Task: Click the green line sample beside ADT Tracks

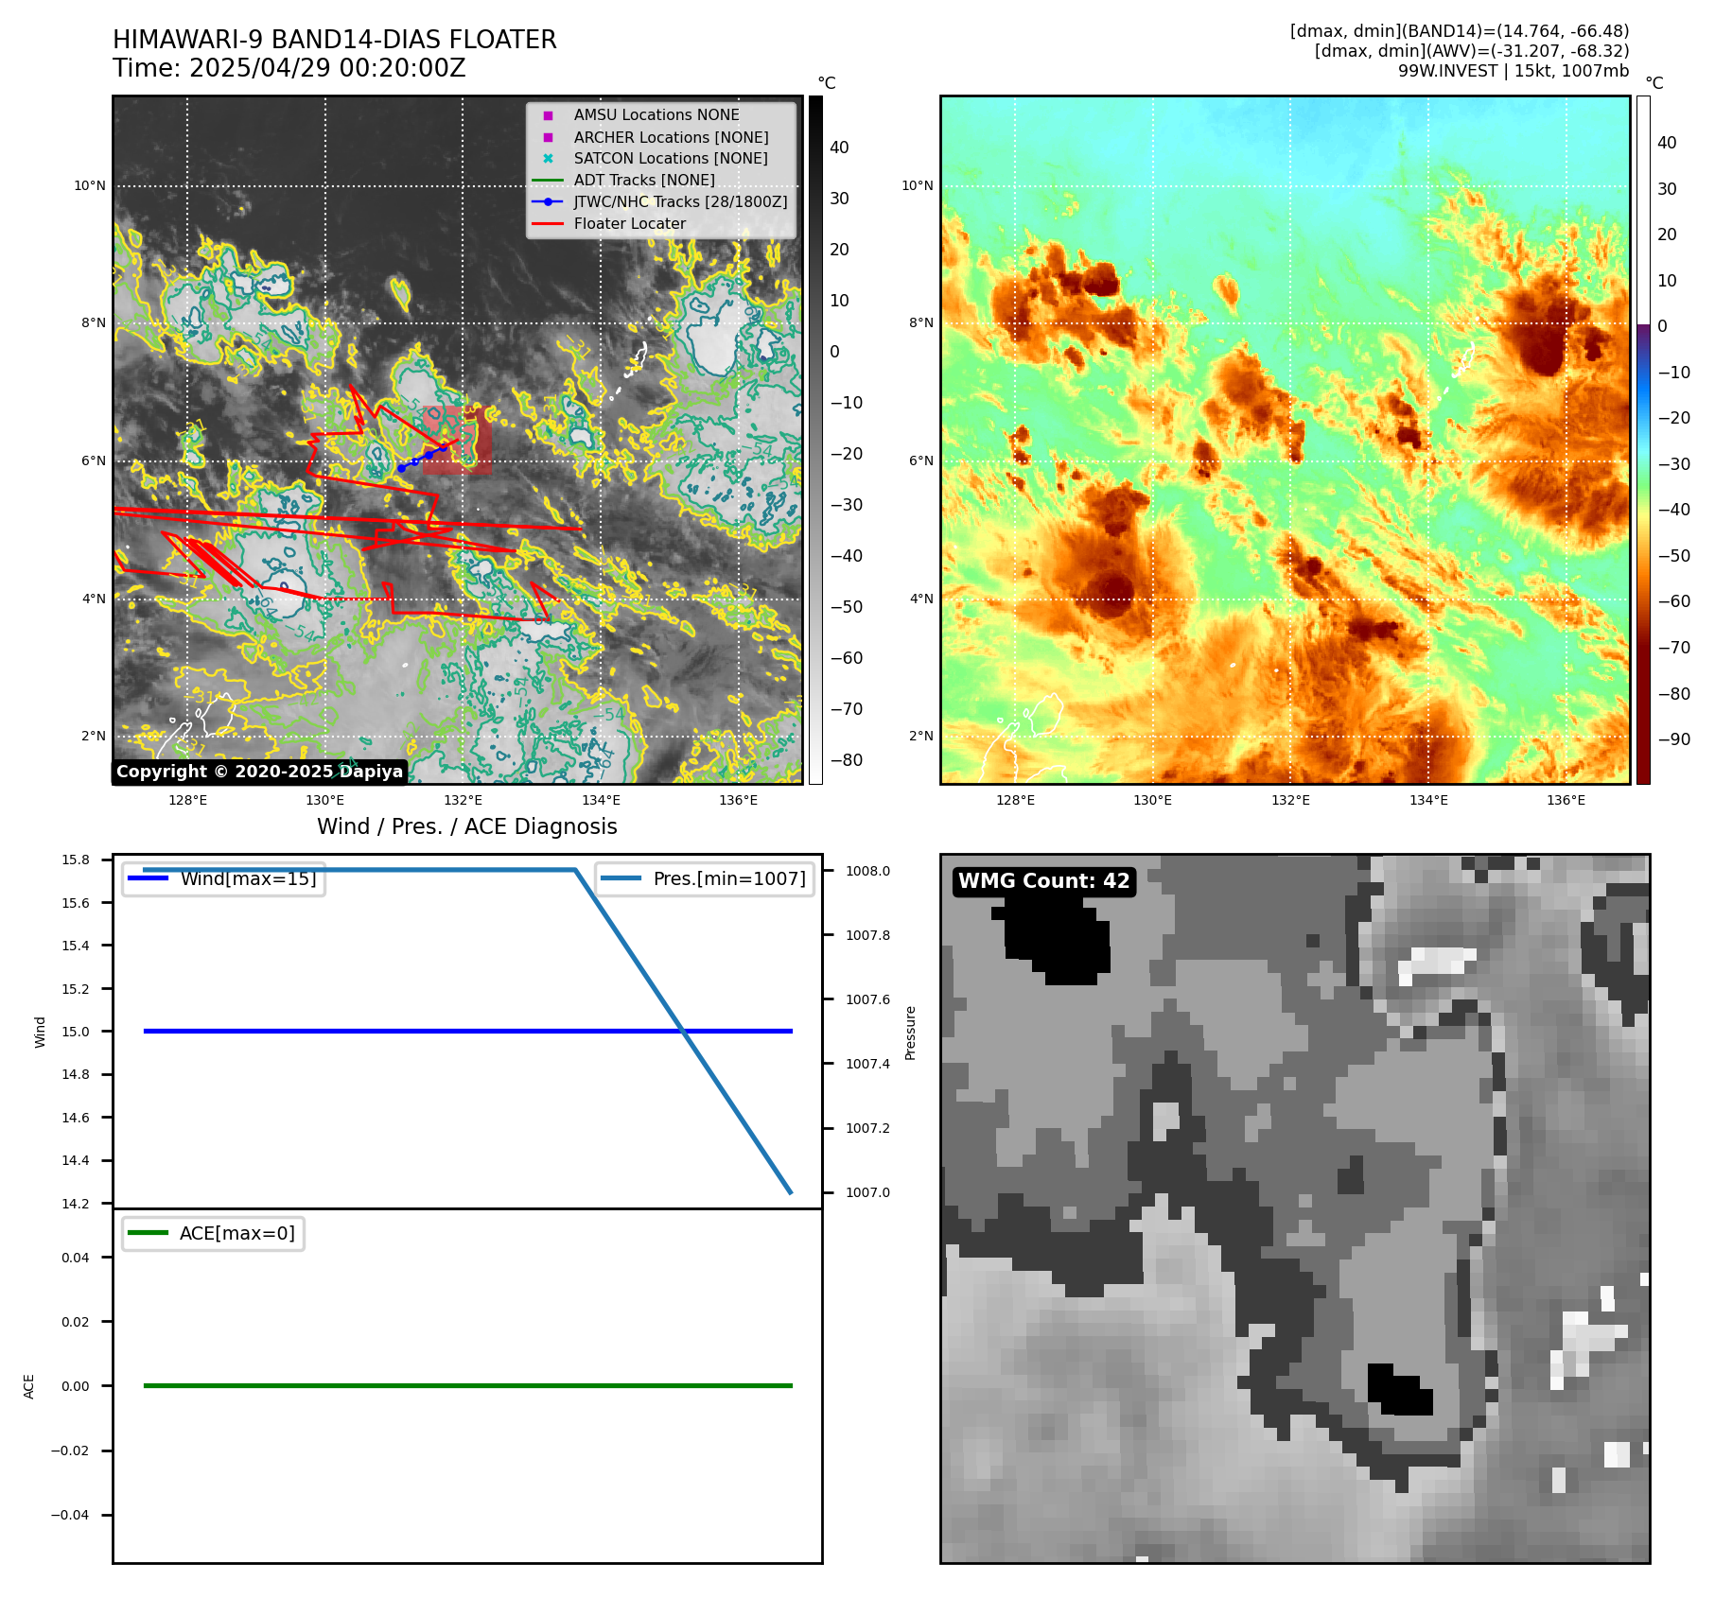Action: (548, 181)
